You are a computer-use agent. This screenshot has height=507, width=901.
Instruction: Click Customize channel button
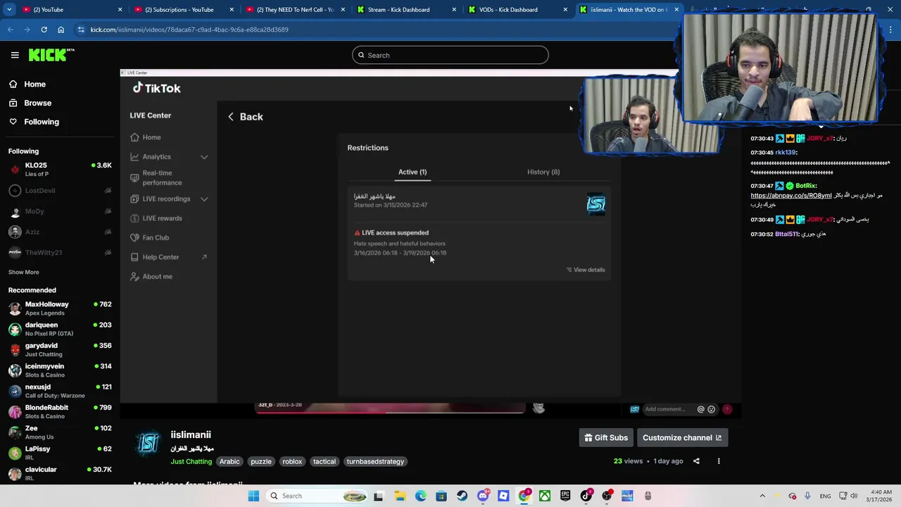pyautogui.click(x=682, y=438)
